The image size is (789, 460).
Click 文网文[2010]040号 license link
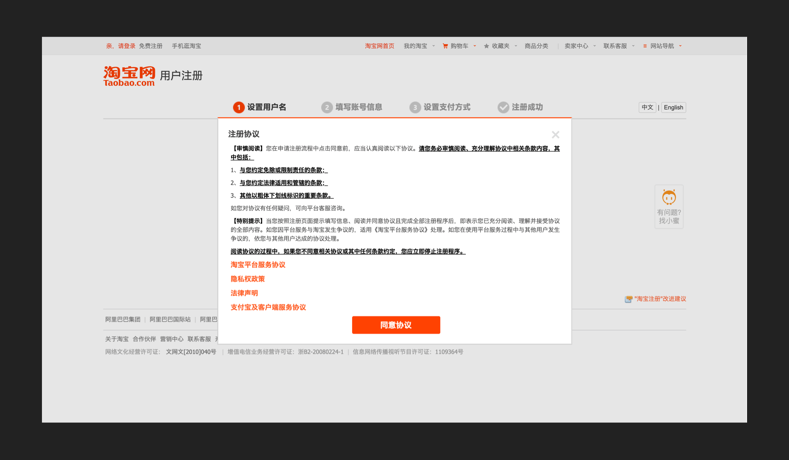pos(191,352)
